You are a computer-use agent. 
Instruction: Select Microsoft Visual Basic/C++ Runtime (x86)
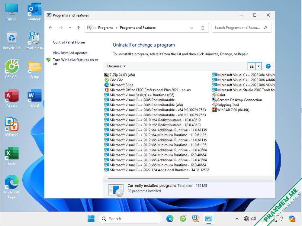point(140,95)
